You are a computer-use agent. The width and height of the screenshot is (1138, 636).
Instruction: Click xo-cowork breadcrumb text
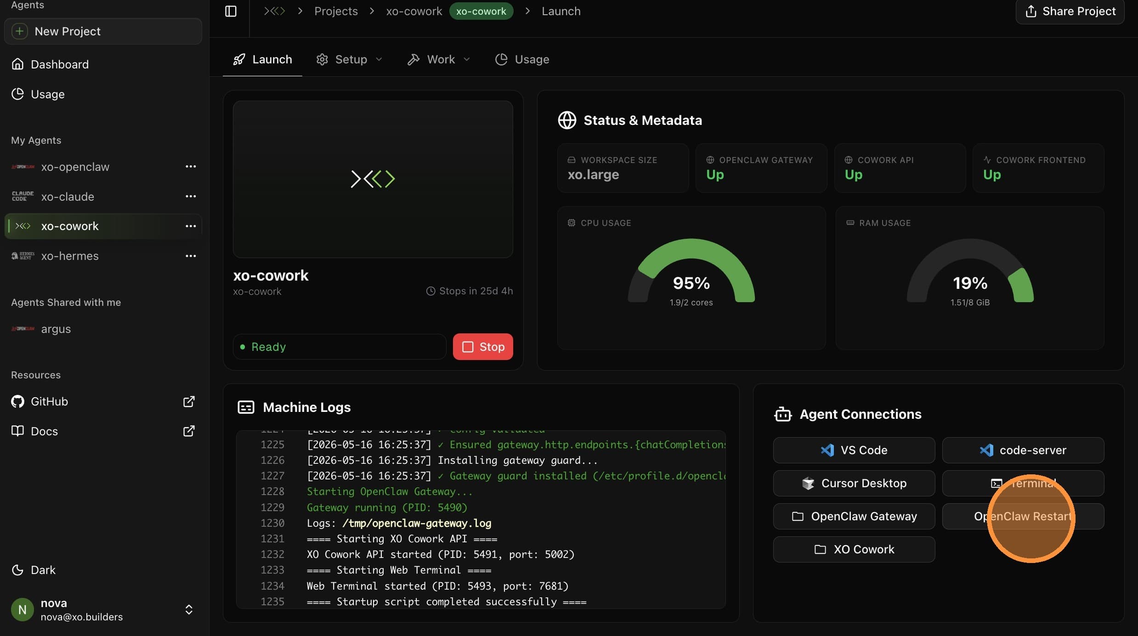pos(414,11)
